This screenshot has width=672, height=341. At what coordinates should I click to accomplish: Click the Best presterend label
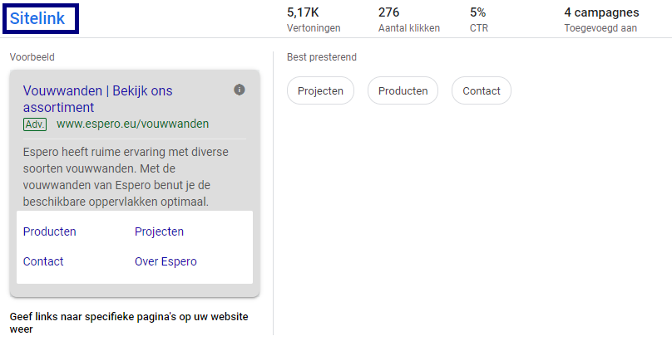(x=321, y=57)
